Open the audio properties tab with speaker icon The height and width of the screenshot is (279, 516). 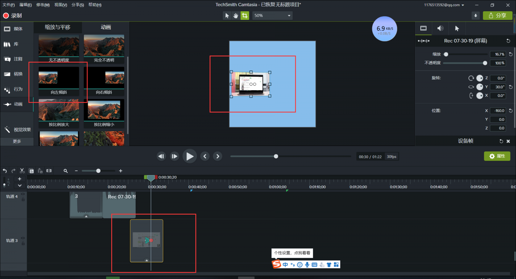pyautogui.click(x=440, y=28)
